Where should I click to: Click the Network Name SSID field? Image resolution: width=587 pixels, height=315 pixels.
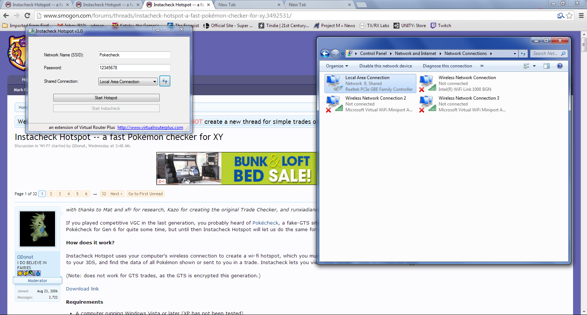tap(134, 55)
